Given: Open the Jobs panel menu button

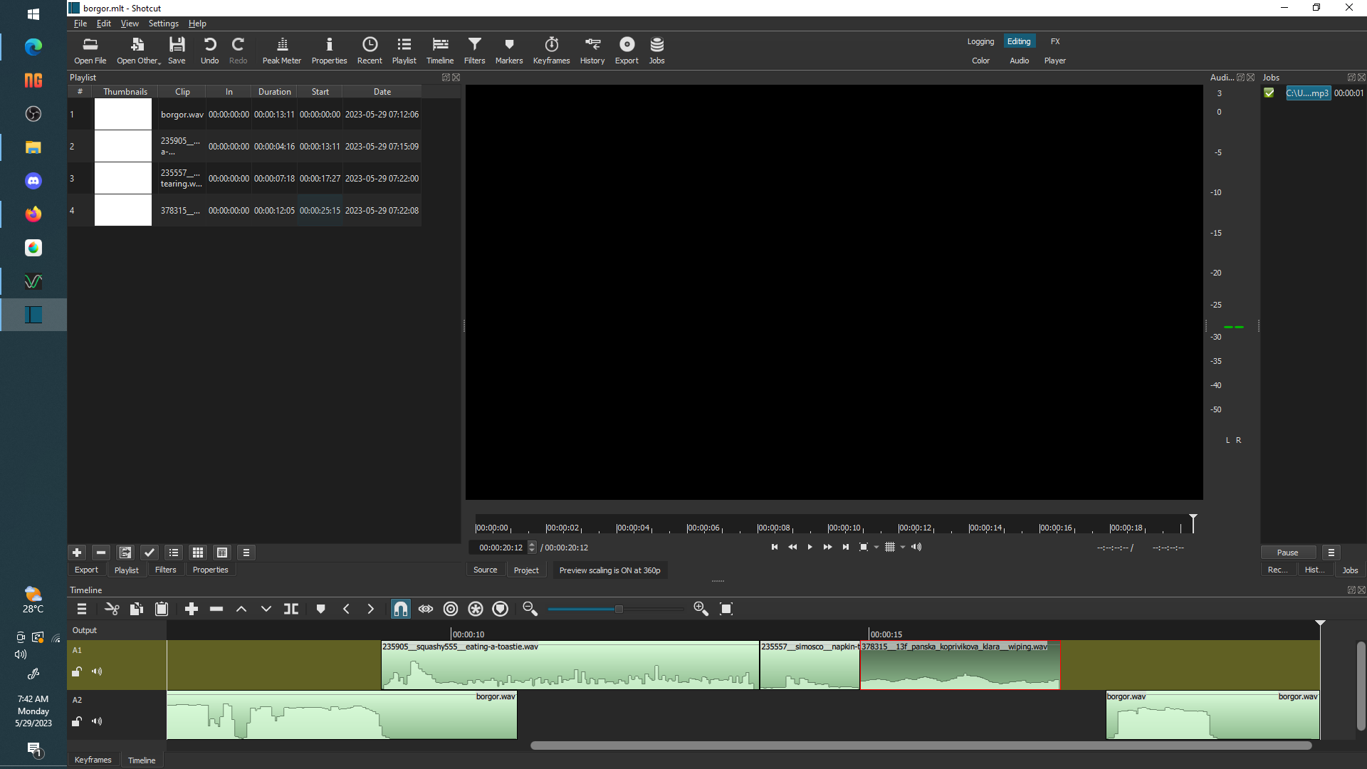Looking at the screenshot, I should [1331, 553].
